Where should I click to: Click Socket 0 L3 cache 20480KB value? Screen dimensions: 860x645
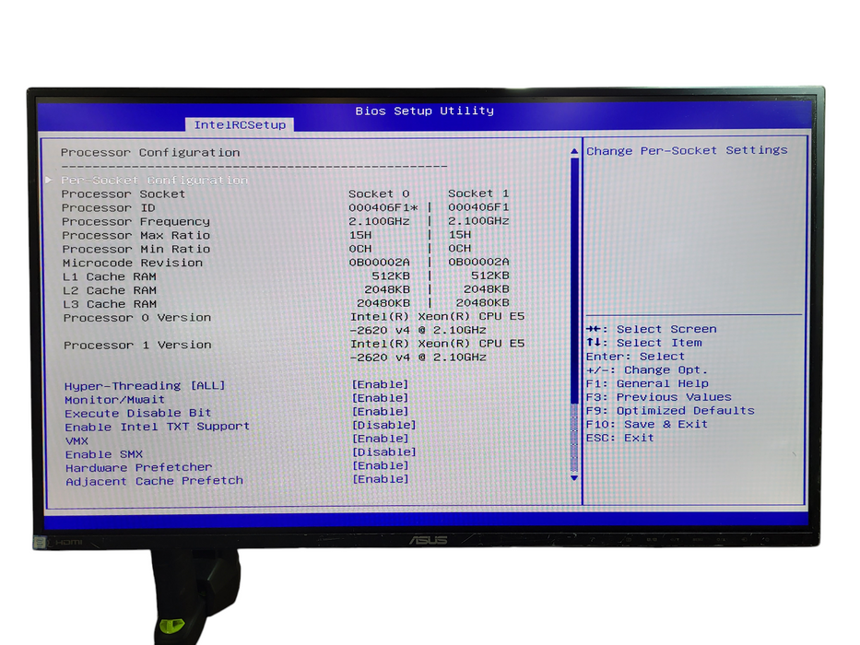coord(383,303)
